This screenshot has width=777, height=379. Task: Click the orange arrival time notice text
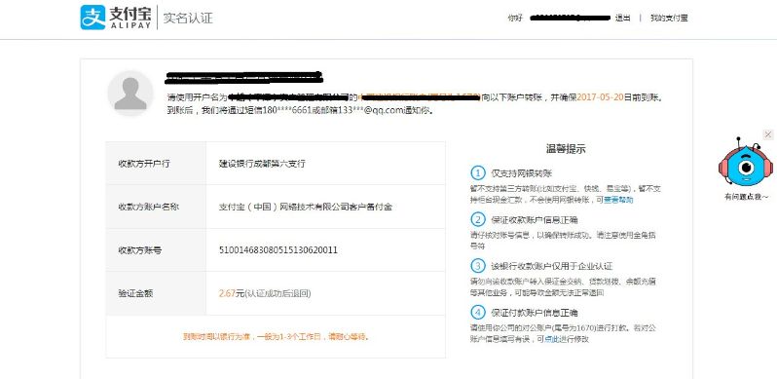click(276, 336)
